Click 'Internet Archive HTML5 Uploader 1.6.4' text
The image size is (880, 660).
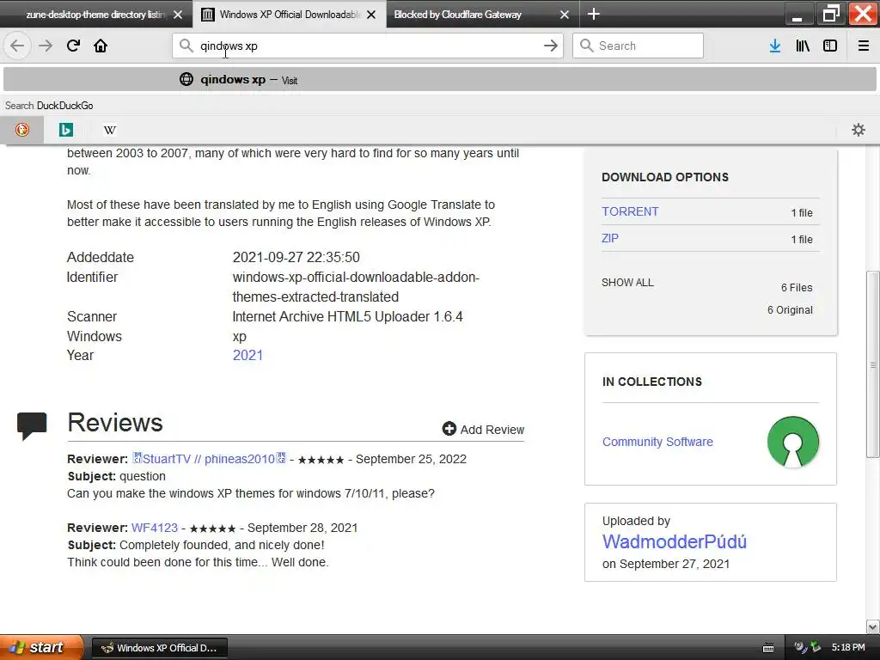347,316
